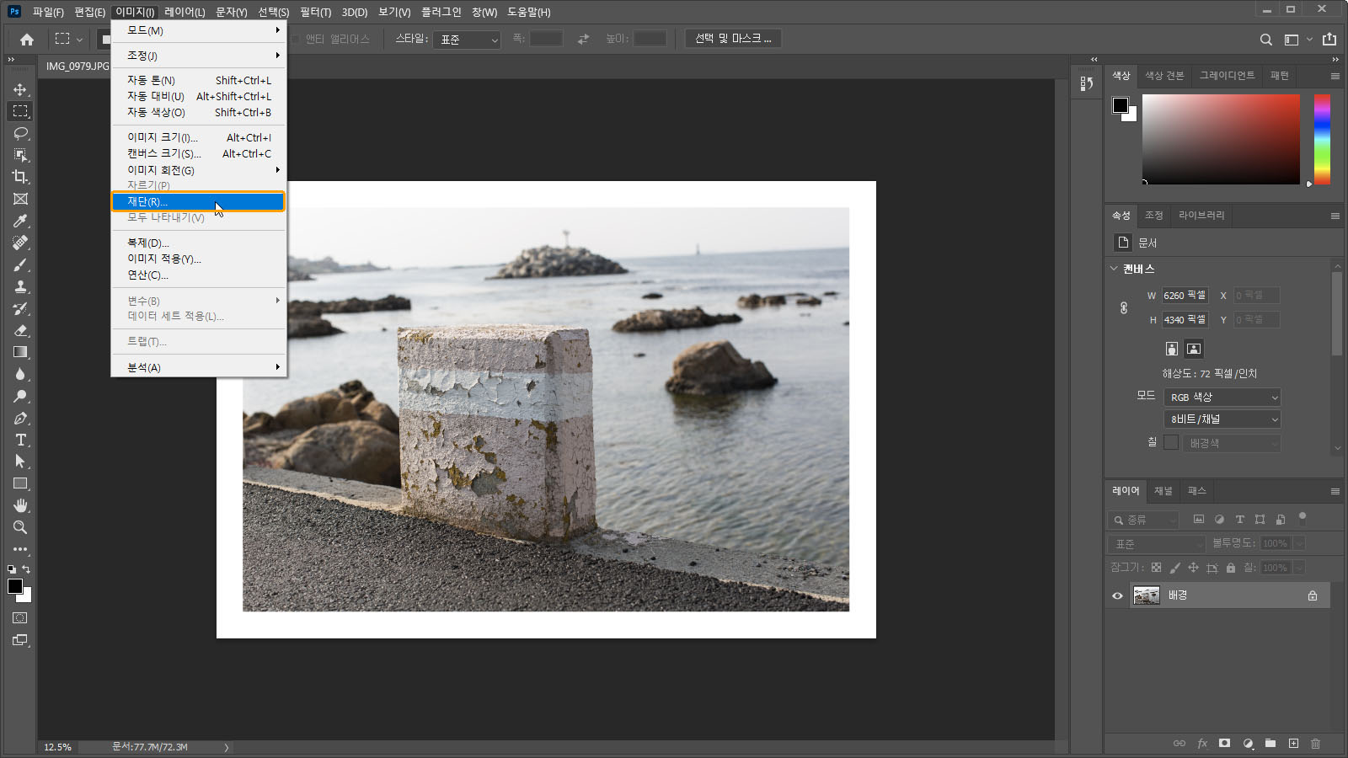Select the Dodge tool

(20, 396)
